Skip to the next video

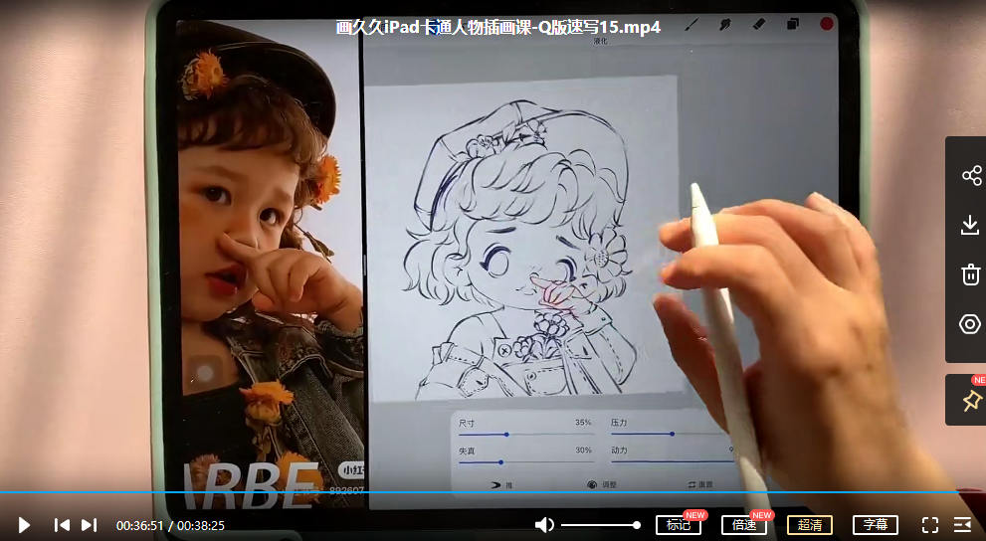pos(89,525)
